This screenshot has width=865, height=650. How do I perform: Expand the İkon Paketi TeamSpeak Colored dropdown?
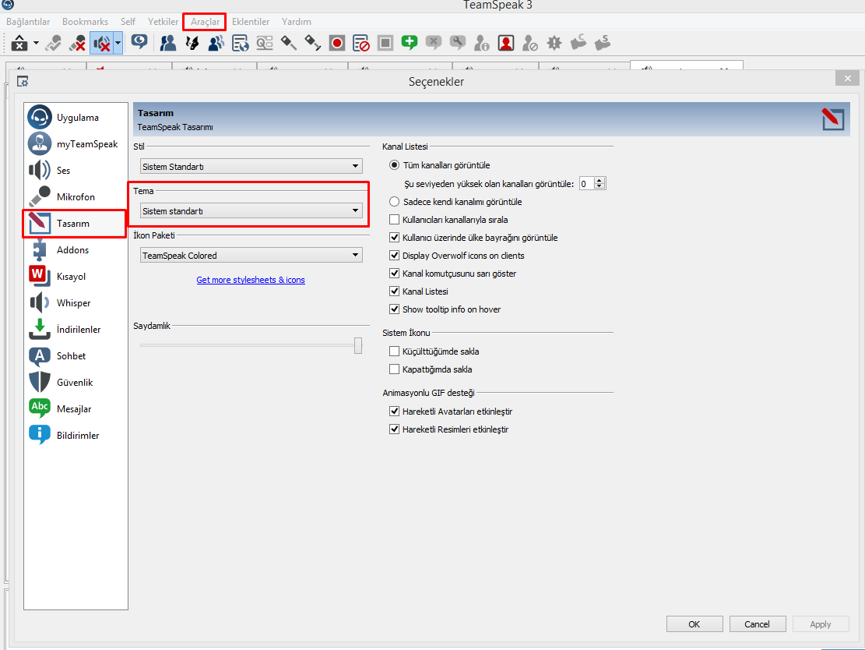point(251,255)
